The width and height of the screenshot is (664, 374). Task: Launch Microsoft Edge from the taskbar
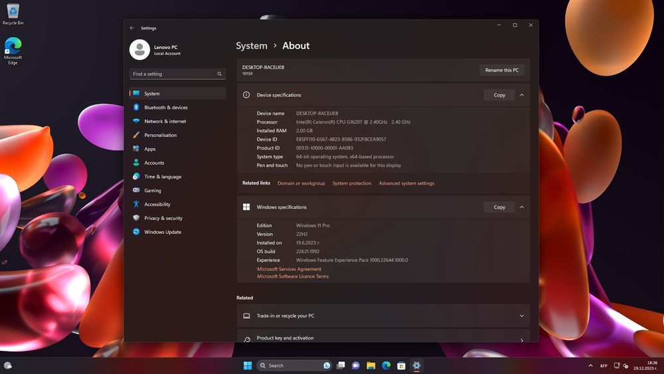pyautogui.click(x=386, y=365)
